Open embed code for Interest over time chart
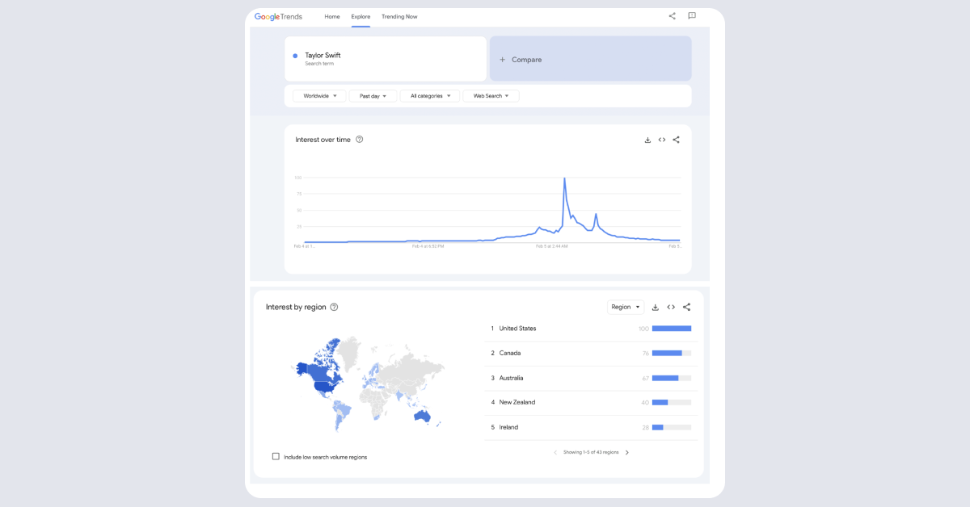The image size is (970, 507). [661, 139]
